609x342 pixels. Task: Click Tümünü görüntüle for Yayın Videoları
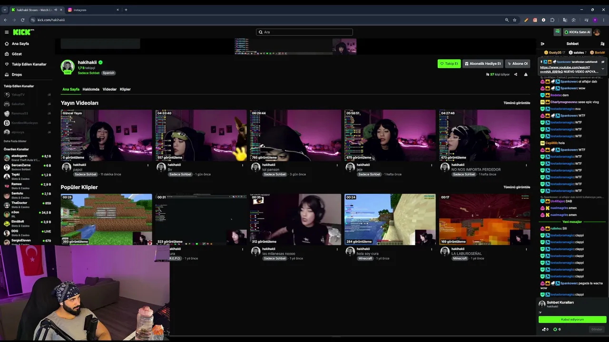click(517, 103)
